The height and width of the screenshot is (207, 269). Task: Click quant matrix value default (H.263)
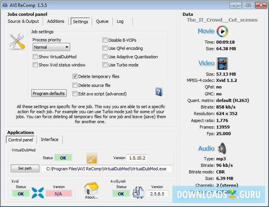(x=233, y=100)
